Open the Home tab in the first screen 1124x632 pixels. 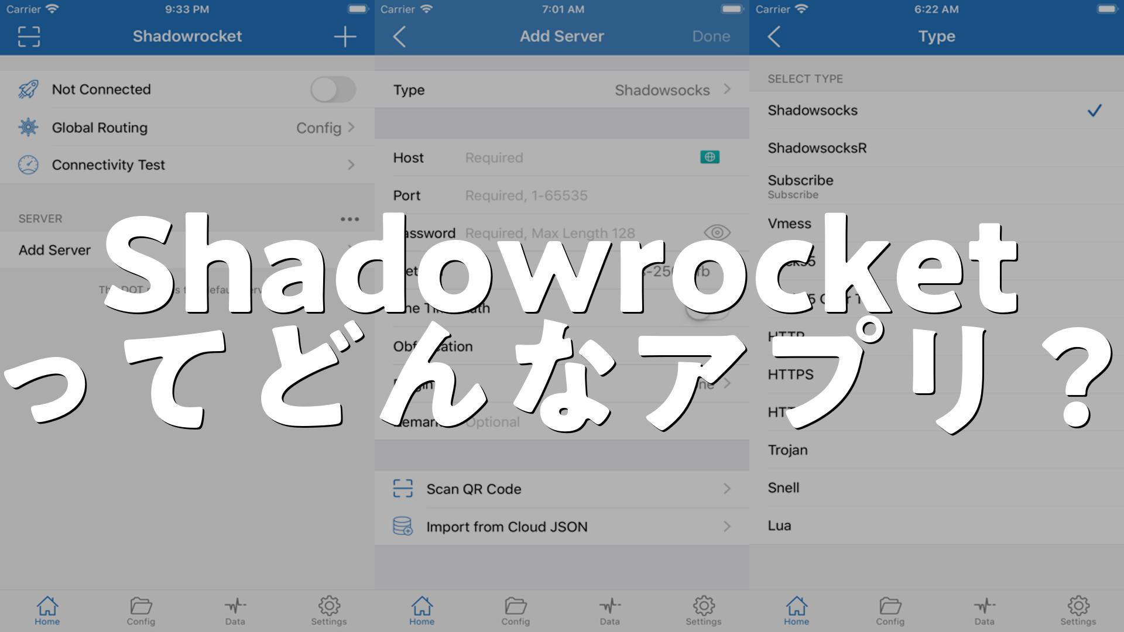pos(47,611)
